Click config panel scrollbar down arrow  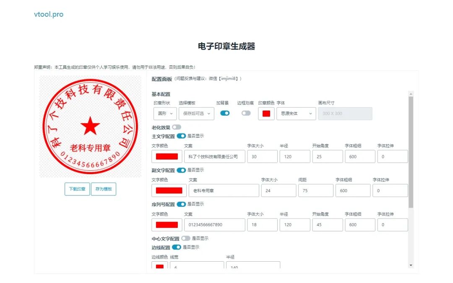411,265
